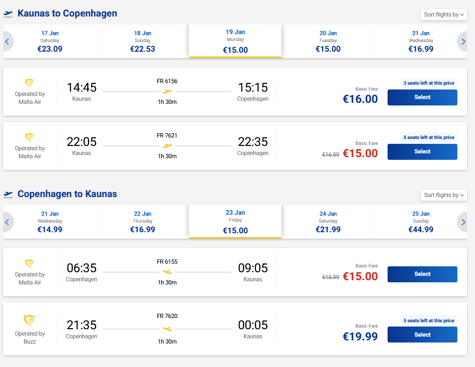
Task: Click Buzz operator harp logo on FR 7620
Action: point(30,321)
